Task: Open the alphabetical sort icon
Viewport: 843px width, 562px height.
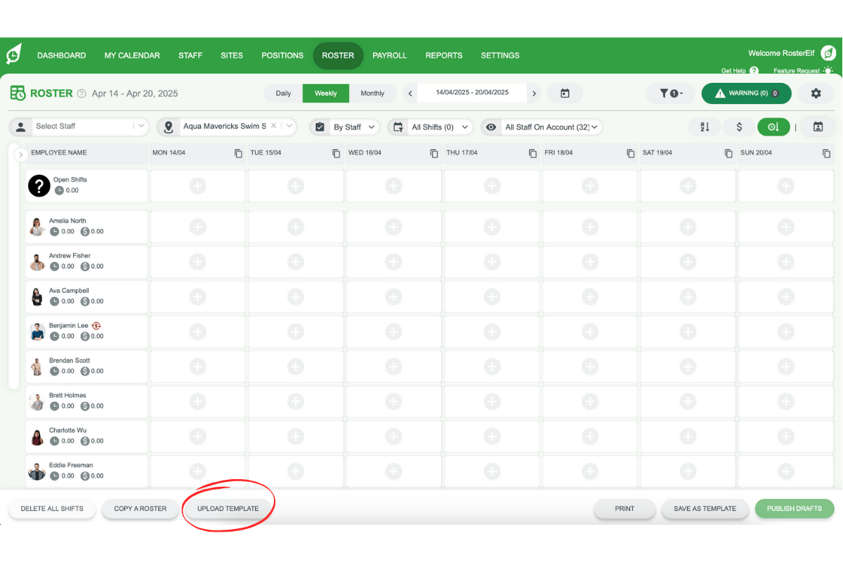Action: pyautogui.click(x=704, y=127)
